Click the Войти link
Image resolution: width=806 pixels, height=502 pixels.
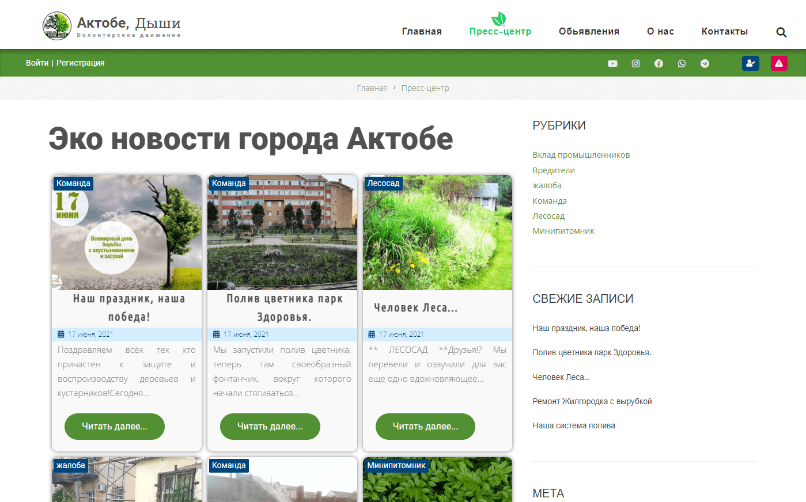click(37, 63)
